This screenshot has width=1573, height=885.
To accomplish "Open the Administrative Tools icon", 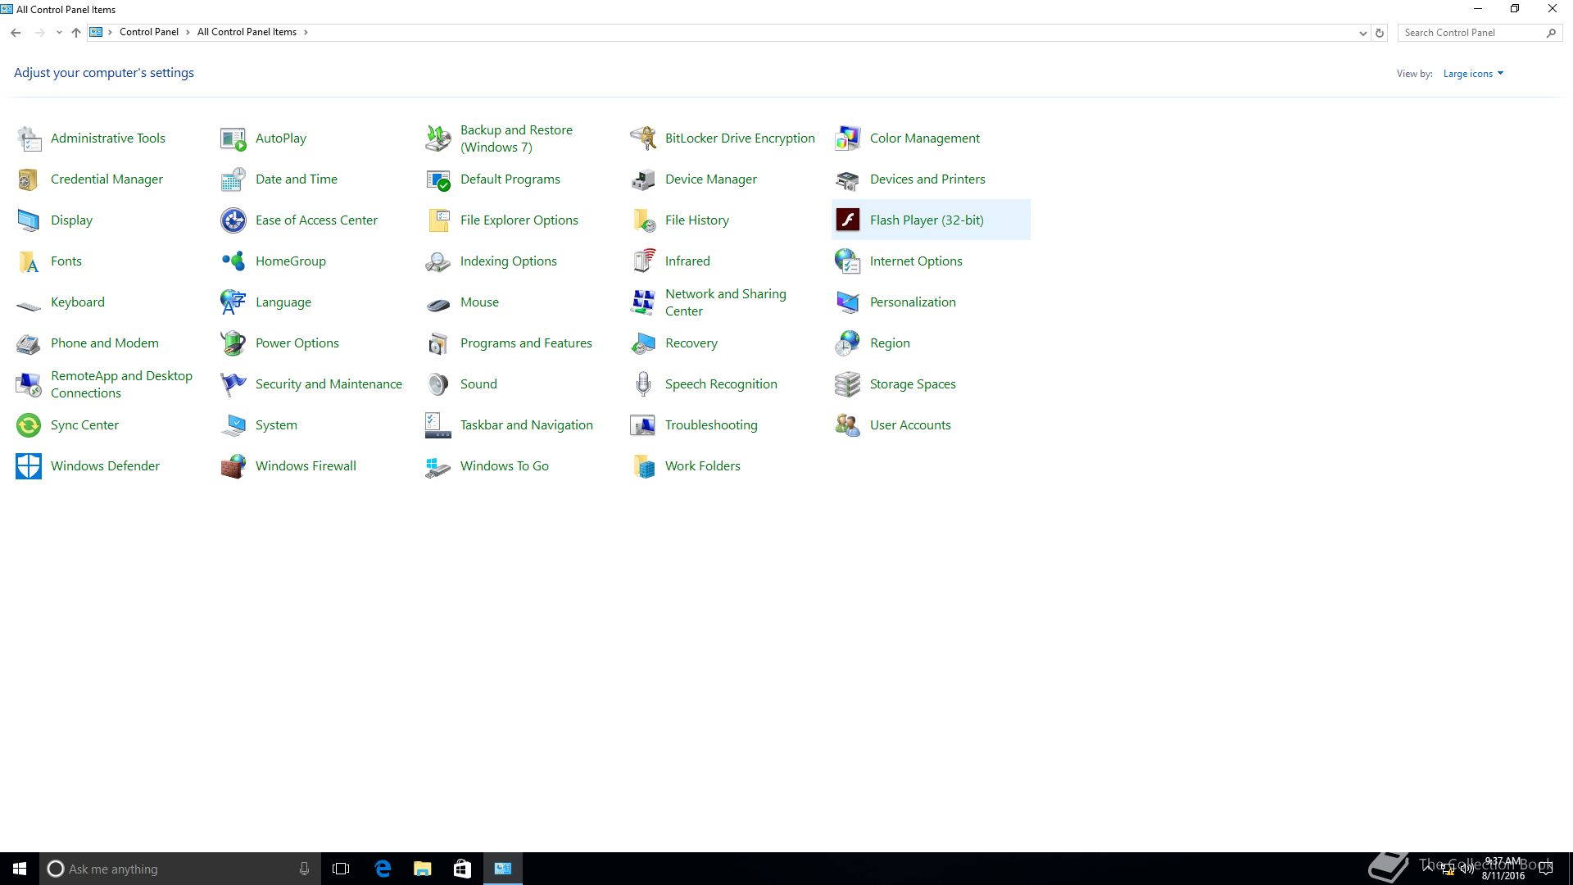I will (29, 138).
